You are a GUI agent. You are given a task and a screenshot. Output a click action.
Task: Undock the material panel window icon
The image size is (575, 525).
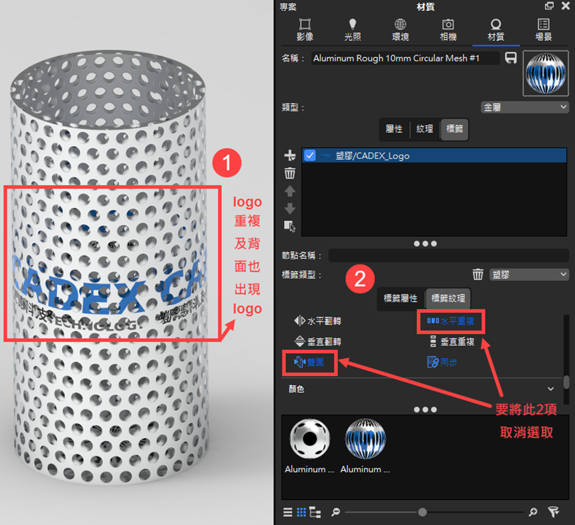click(549, 5)
